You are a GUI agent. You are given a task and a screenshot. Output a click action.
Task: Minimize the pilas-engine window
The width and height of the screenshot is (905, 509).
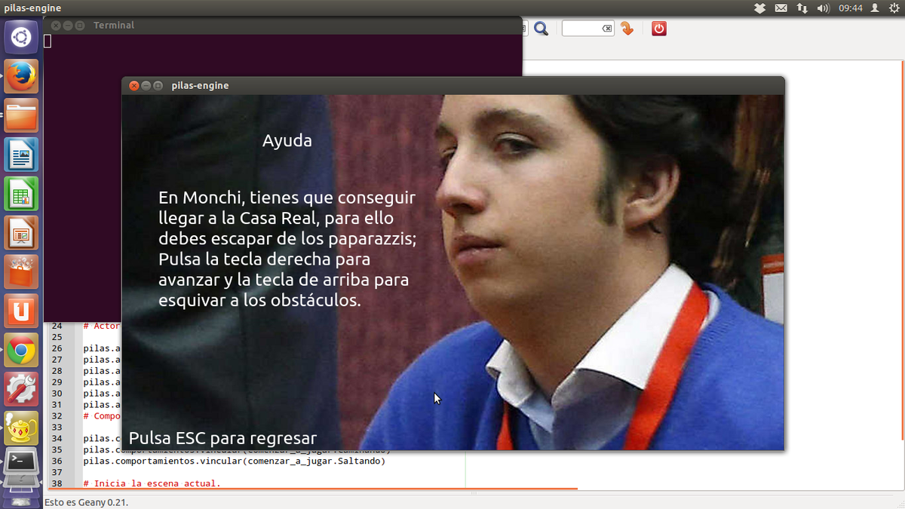(146, 86)
